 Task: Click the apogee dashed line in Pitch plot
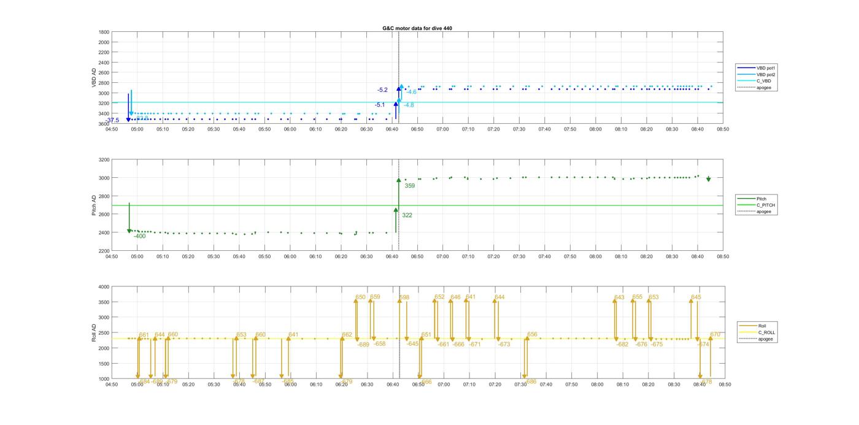[x=399, y=205]
